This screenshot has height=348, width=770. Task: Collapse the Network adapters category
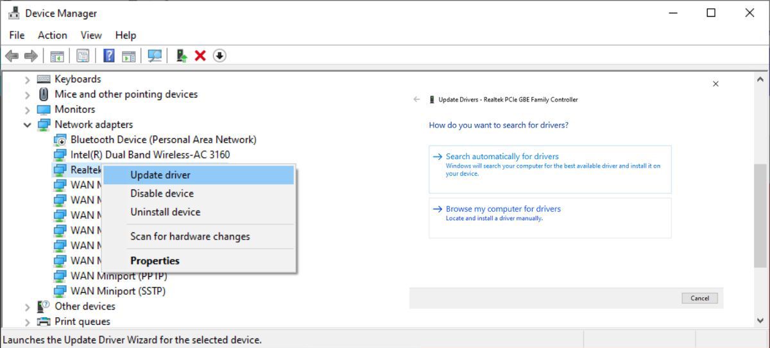coord(27,125)
